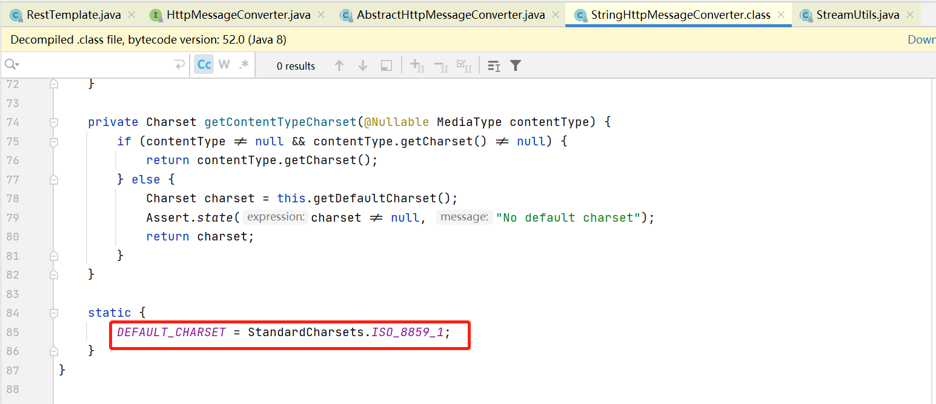Switch to HttpMessageConverter.java tab

pos(237,15)
